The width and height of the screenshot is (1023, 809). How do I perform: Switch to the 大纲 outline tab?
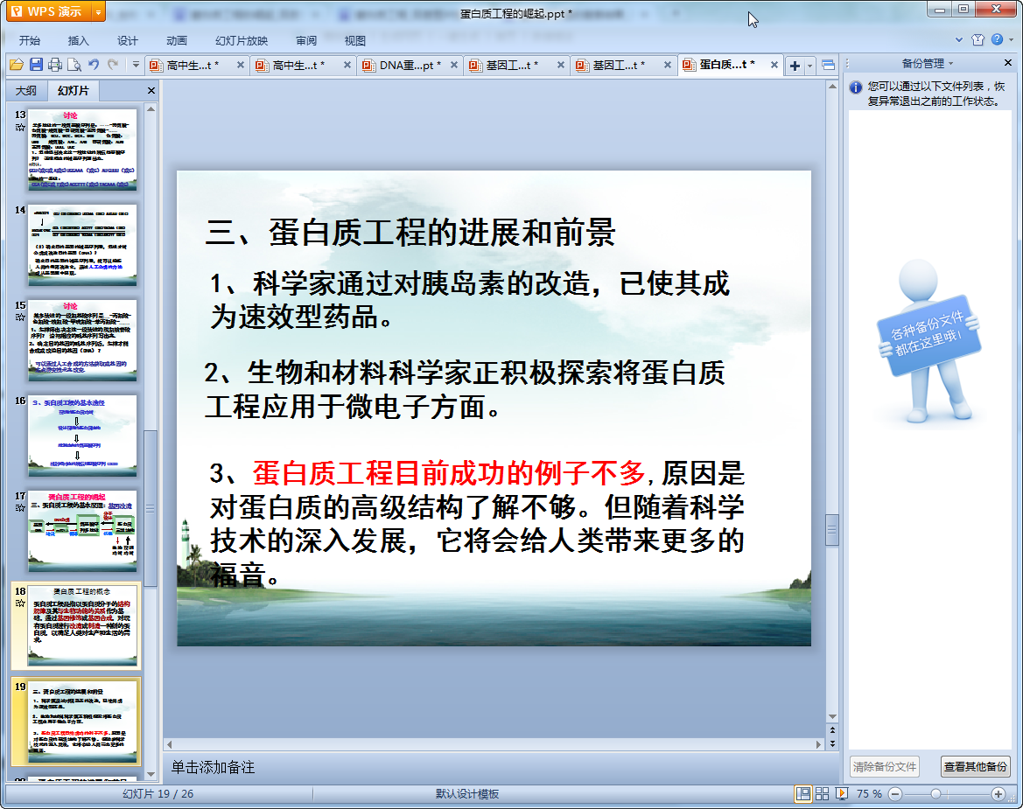(x=26, y=91)
